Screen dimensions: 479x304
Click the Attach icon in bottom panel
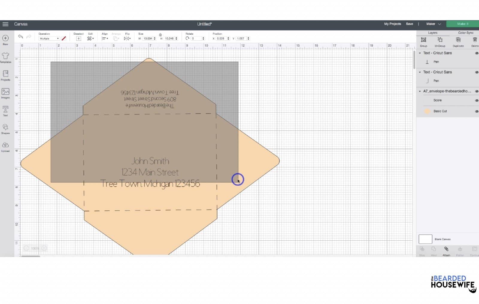[x=446, y=251]
